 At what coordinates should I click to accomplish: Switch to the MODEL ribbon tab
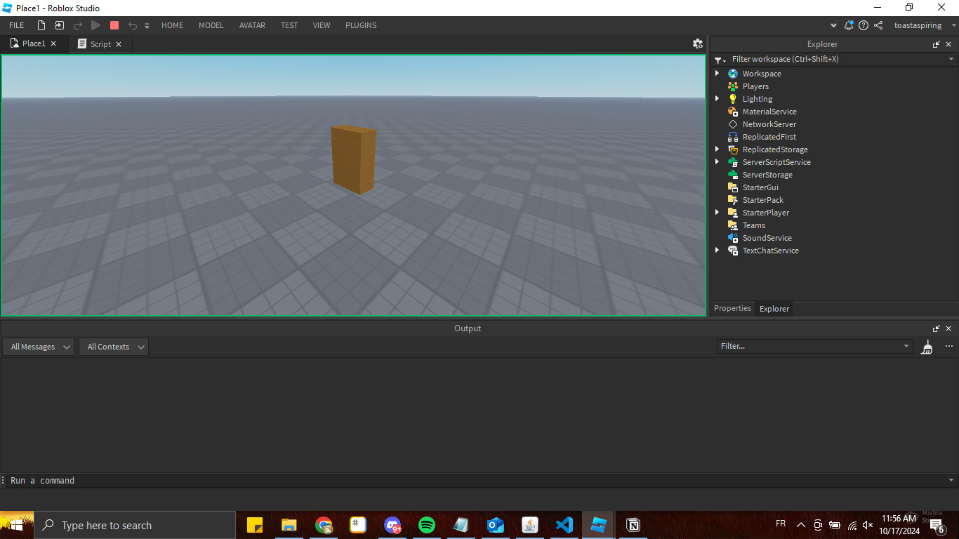(211, 25)
